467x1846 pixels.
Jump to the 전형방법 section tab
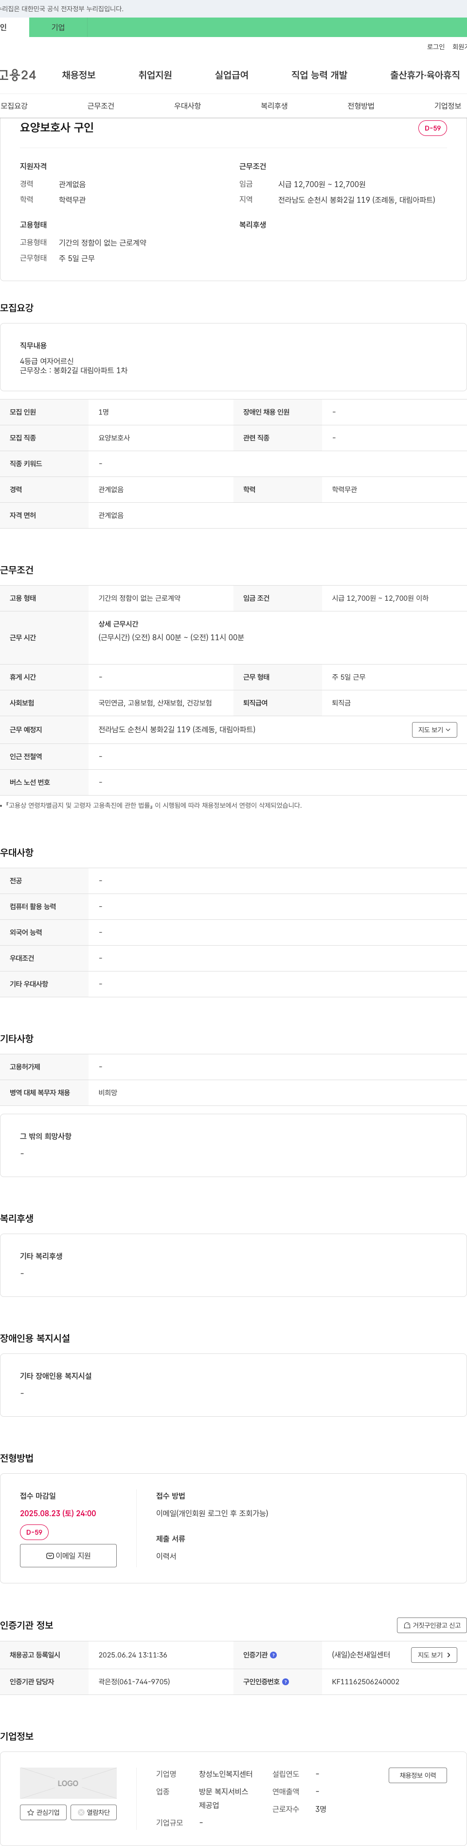coord(360,106)
